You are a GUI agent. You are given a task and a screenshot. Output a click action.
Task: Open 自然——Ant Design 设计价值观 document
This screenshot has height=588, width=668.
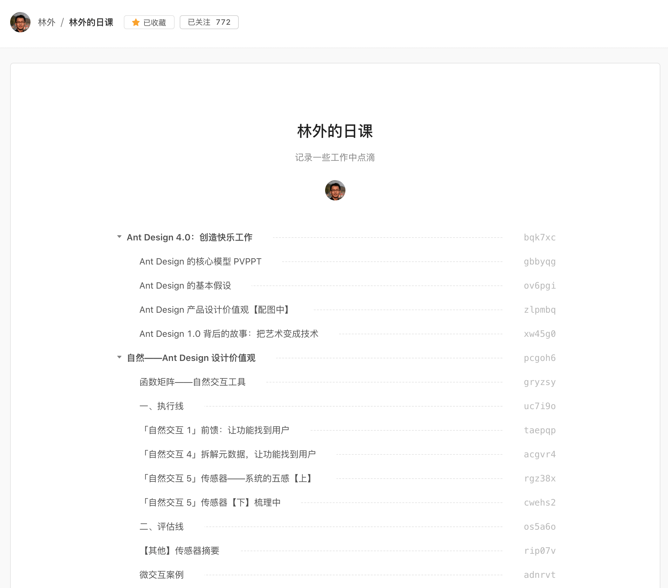191,358
